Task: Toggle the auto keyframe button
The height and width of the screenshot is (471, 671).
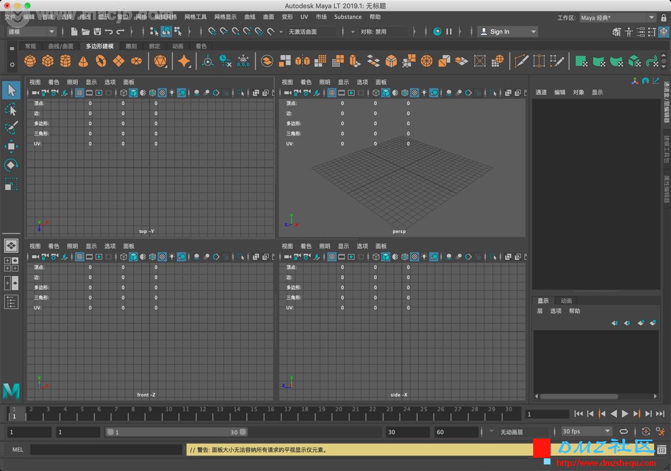Action: (646, 431)
